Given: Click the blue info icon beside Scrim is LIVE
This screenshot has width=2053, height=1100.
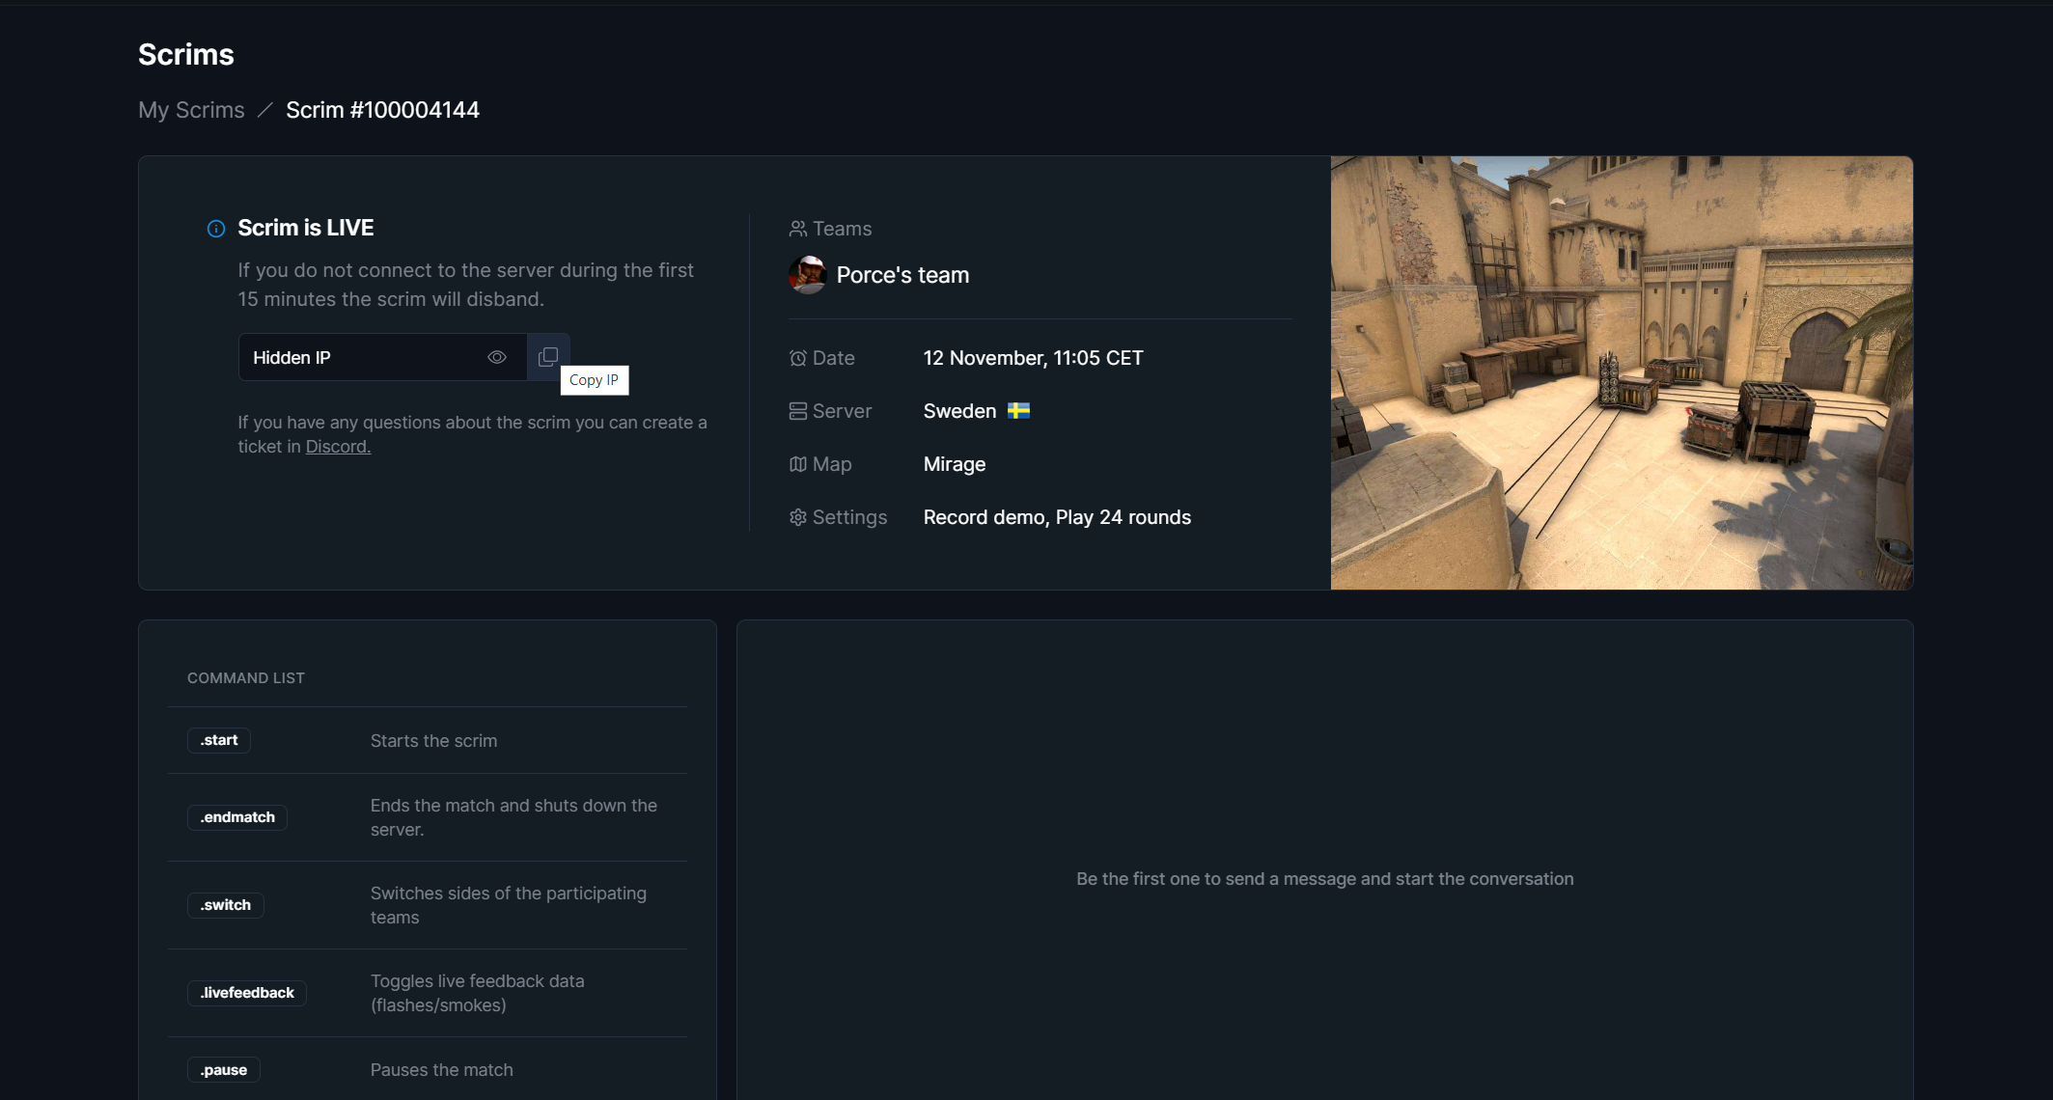Looking at the screenshot, I should coord(216,229).
